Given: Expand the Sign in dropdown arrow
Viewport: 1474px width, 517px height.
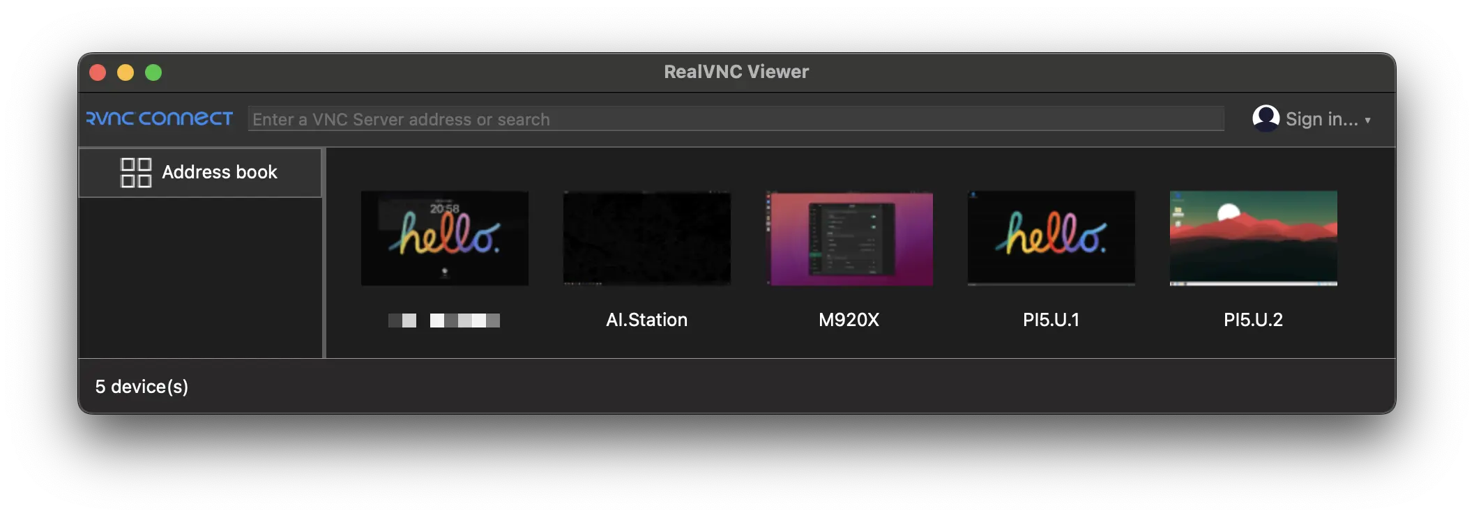Looking at the screenshot, I should pos(1367,121).
